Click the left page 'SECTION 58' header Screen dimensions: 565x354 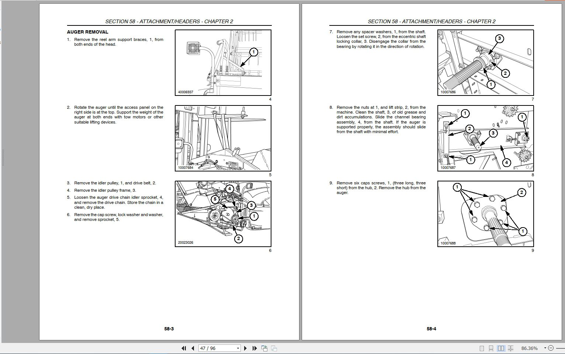pos(169,21)
